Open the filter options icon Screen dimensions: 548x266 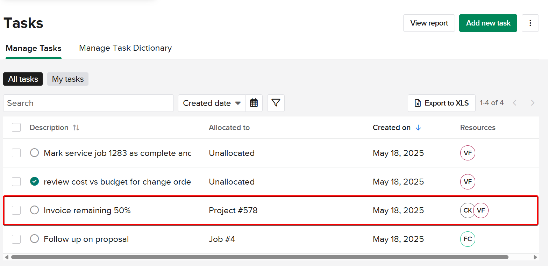click(x=276, y=103)
